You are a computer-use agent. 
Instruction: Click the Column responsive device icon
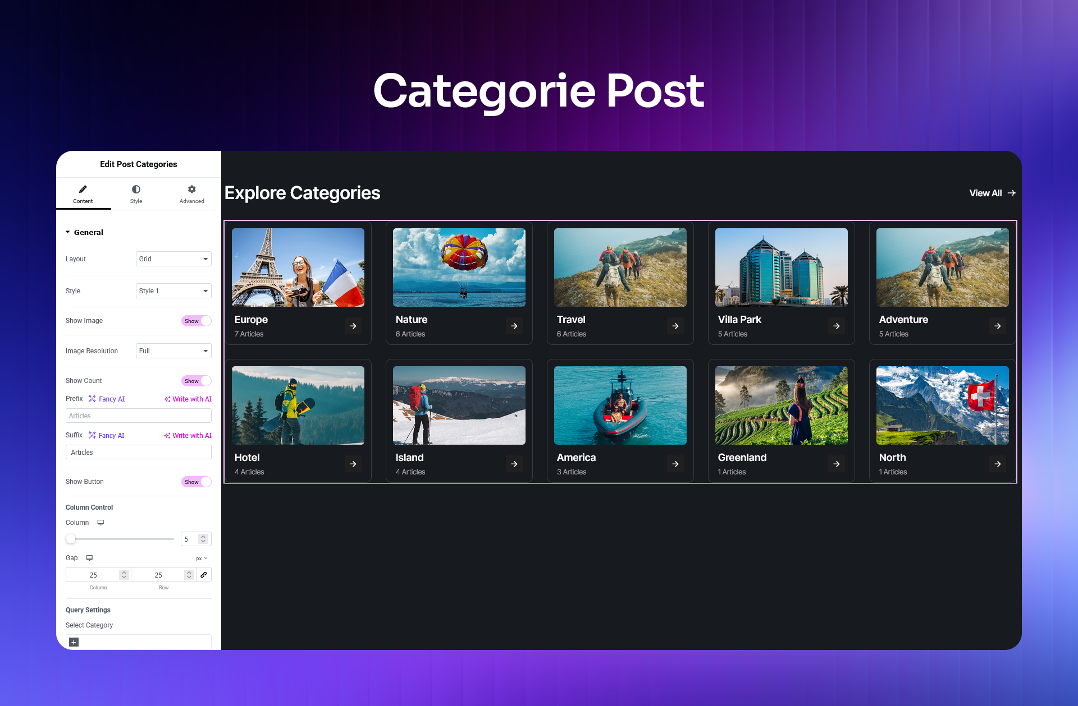click(x=101, y=523)
